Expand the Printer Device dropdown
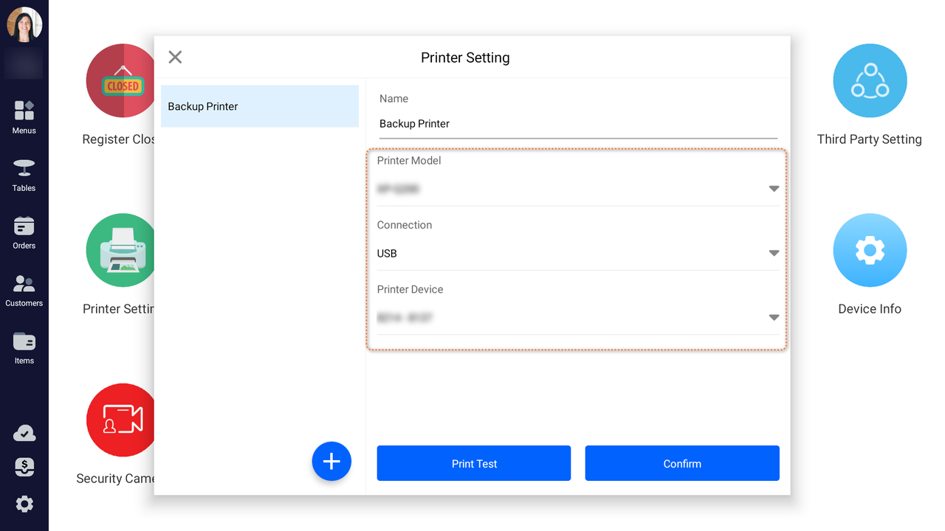945x531 pixels. click(x=577, y=318)
